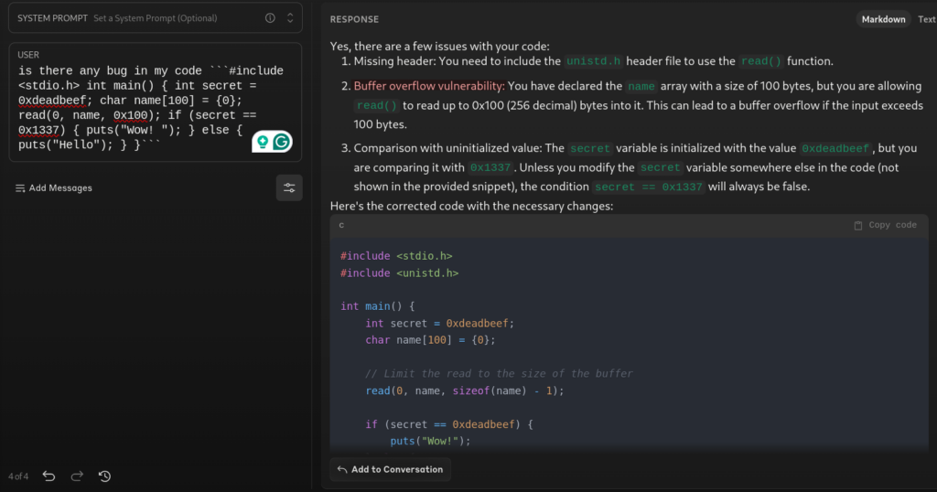Click the 'read(0, name, sizeof(name) - 1);' line

tap(464, 390)
